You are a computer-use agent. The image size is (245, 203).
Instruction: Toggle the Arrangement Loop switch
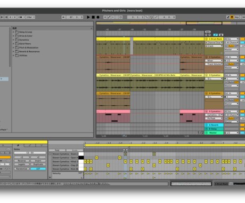[x=151, y=17]
